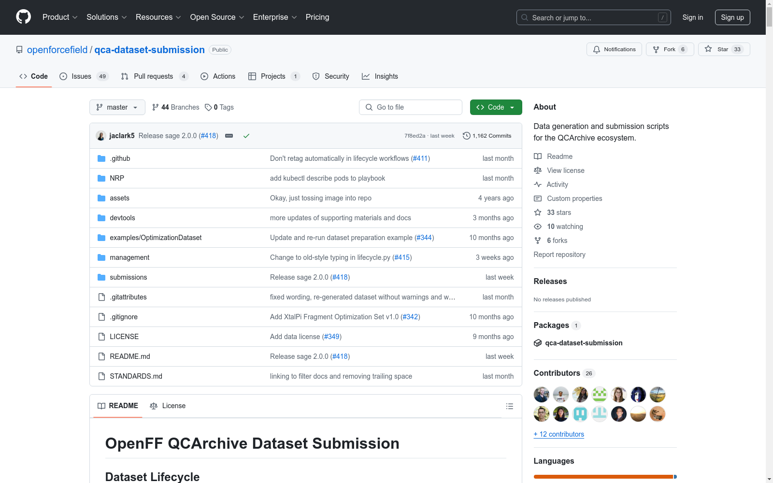Open the NRP folder
773x483 pixels.
(x=117, y=178)
